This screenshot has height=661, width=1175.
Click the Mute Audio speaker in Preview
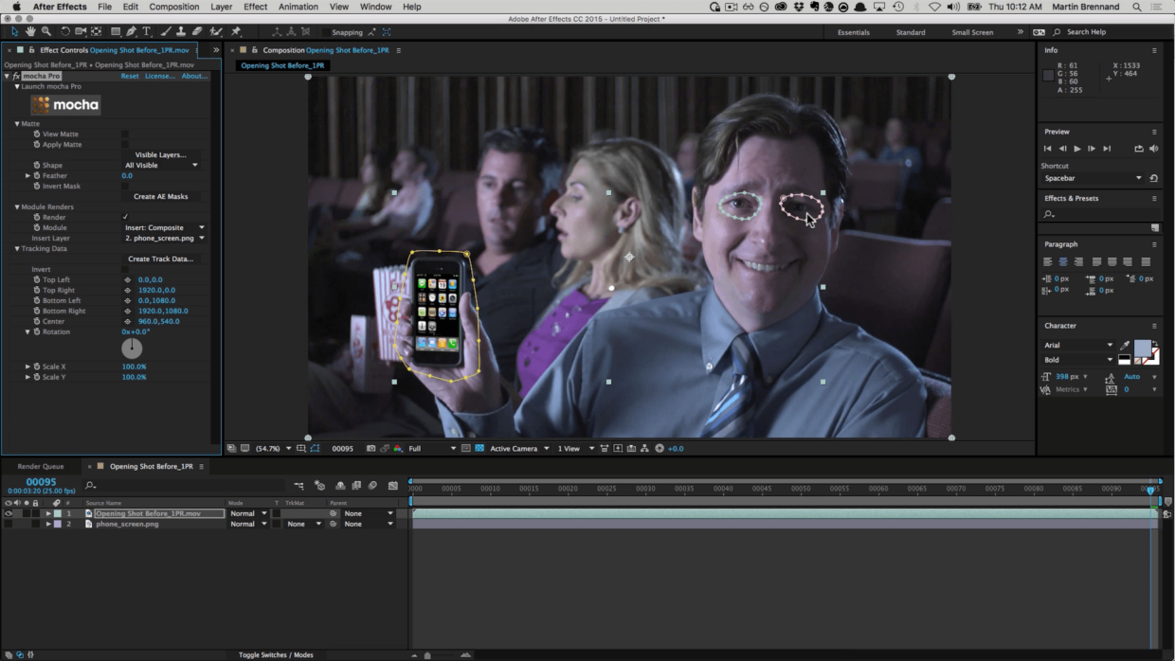[x=1153, y=149]
